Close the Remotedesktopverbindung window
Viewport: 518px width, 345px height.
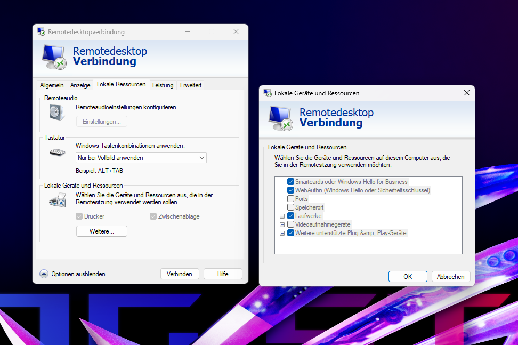point(236,31)
